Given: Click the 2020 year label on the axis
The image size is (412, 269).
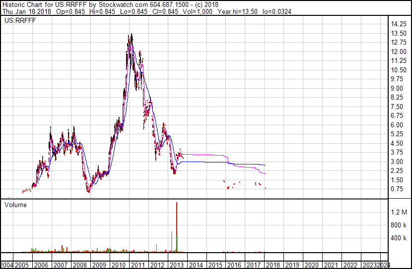Looking at the screenshot, I should click(312, 265).
